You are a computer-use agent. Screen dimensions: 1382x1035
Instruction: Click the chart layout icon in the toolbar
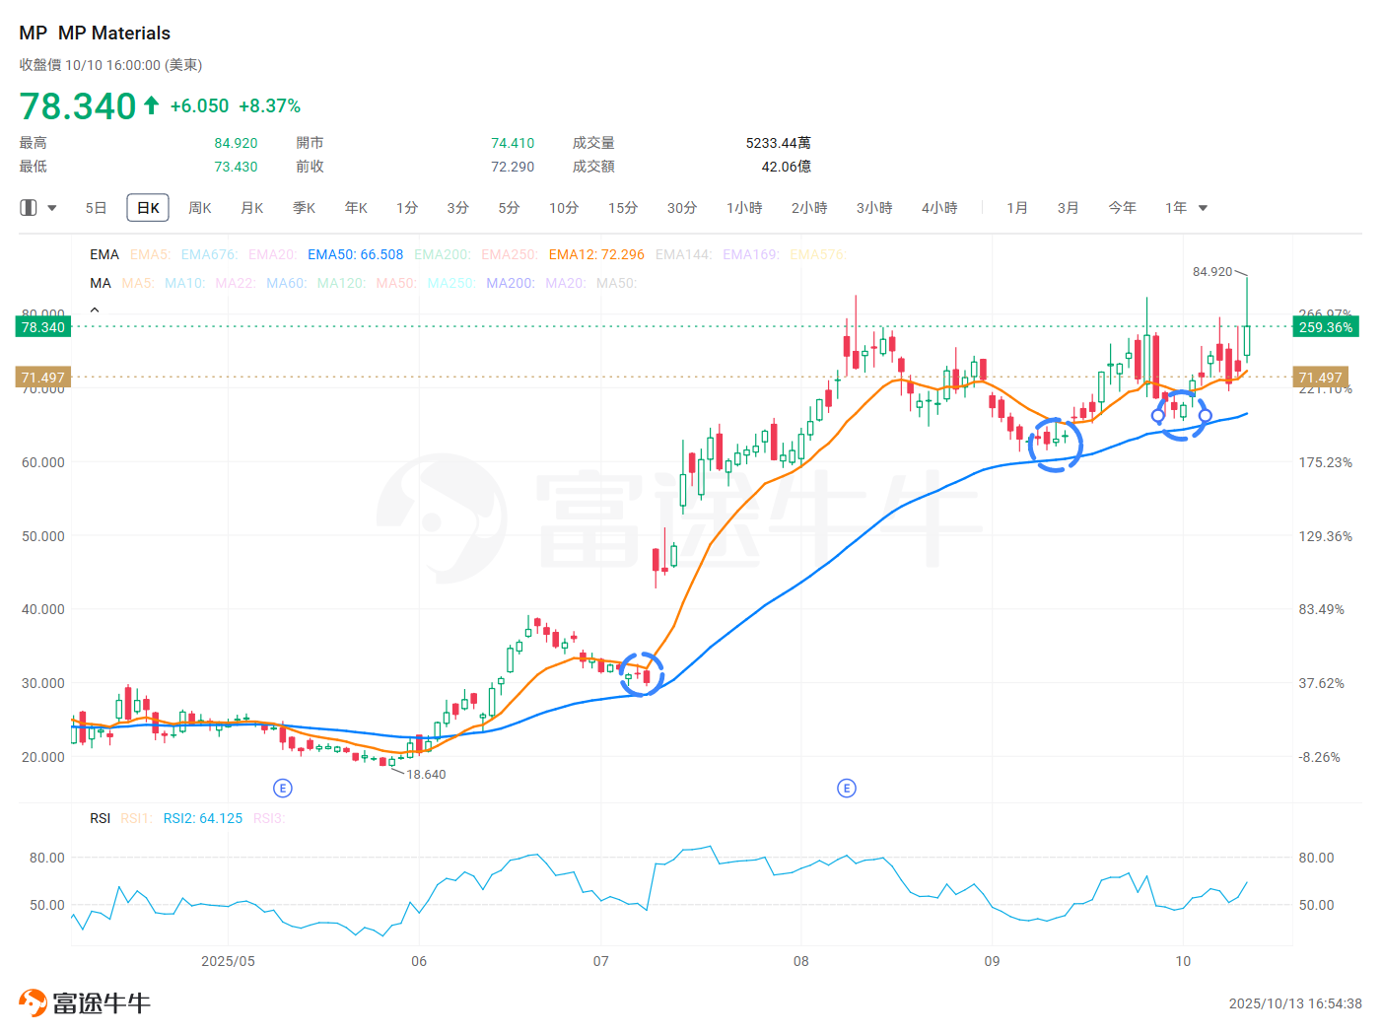click(x=29, y=208)
